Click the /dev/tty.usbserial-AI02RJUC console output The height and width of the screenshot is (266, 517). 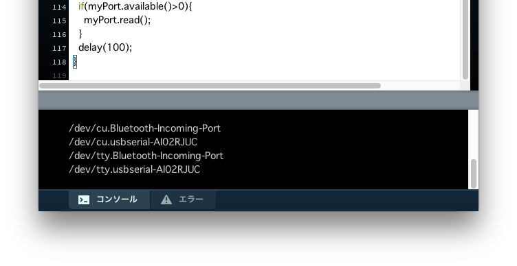point(134,169)
